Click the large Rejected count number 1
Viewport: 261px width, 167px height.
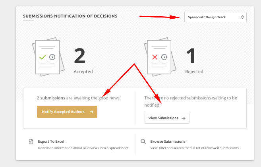tap(191, 56)
